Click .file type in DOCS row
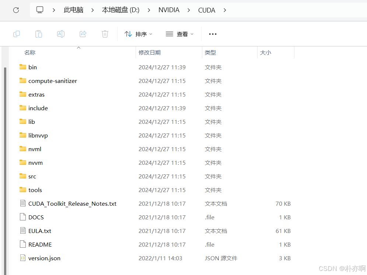This screenshot has width=367, height=275. (x=210, y=217)
